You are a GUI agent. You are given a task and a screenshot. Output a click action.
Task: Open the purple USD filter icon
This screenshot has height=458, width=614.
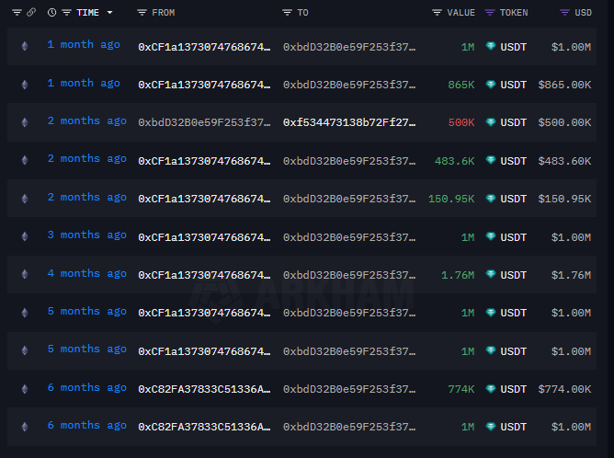564,13
